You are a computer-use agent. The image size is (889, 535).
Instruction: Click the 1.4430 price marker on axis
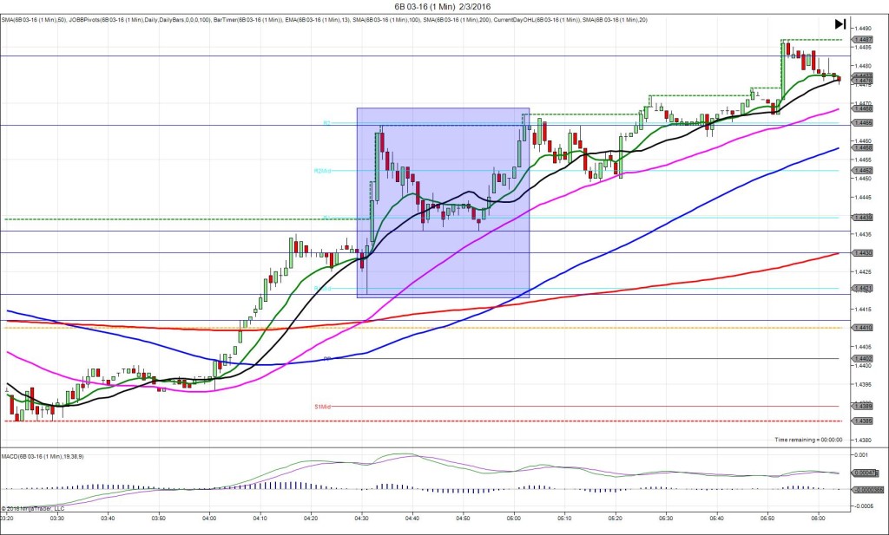tap(862, 252)
